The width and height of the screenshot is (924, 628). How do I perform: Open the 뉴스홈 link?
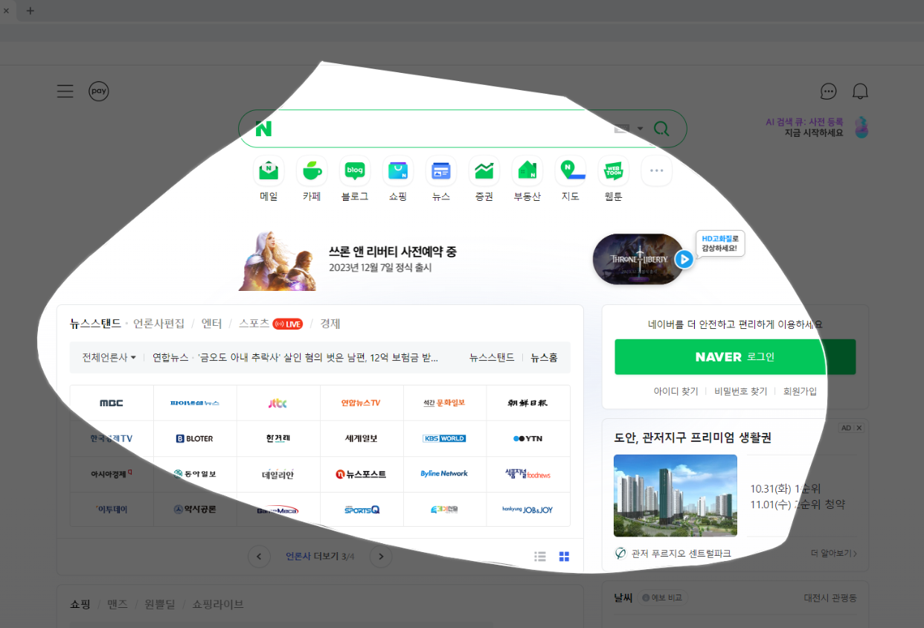click(x=544, y=357)
